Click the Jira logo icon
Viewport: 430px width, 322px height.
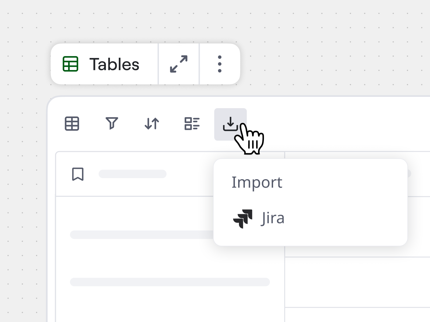click(x=243, y=219)
